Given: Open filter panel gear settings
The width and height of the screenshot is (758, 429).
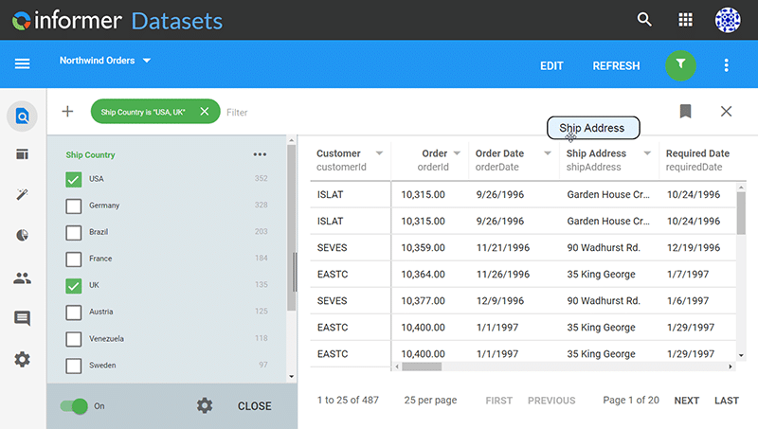Looking at the screenshot, I should coord(205,405).
